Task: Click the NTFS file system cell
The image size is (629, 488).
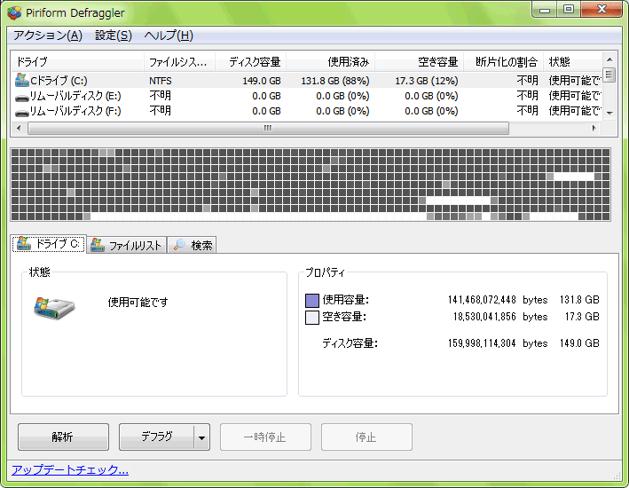Action: tap(160, 81)
